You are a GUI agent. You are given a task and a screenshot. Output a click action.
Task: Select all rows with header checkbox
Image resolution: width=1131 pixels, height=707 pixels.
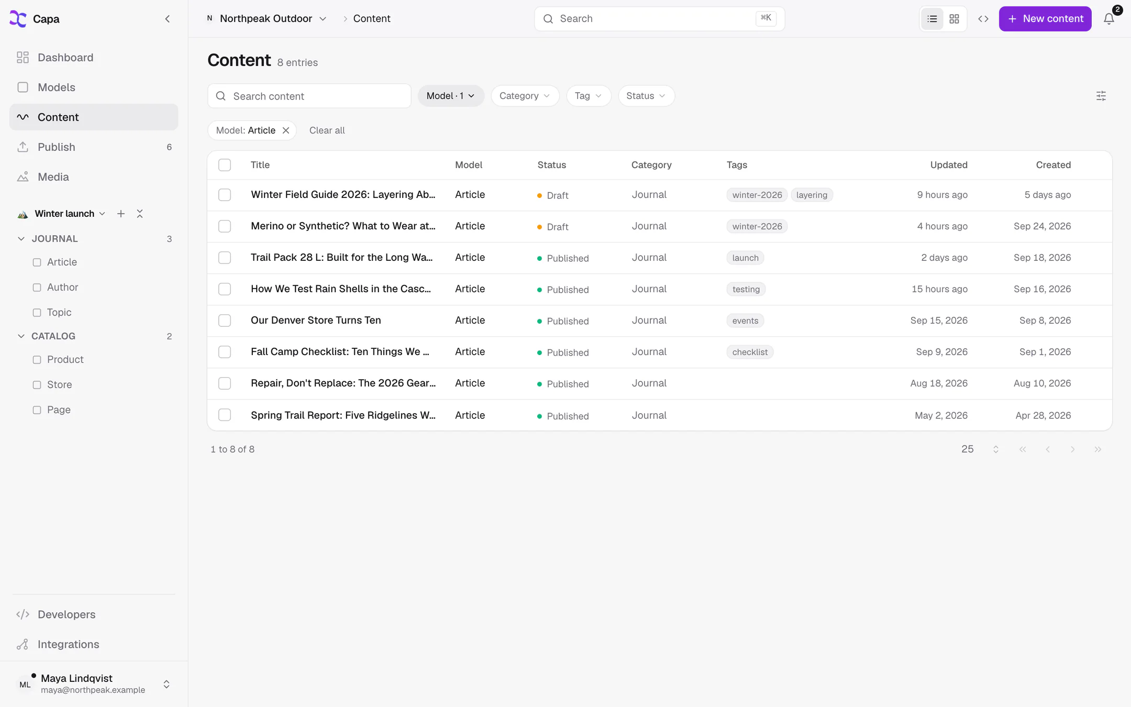(x=225, y=165)
